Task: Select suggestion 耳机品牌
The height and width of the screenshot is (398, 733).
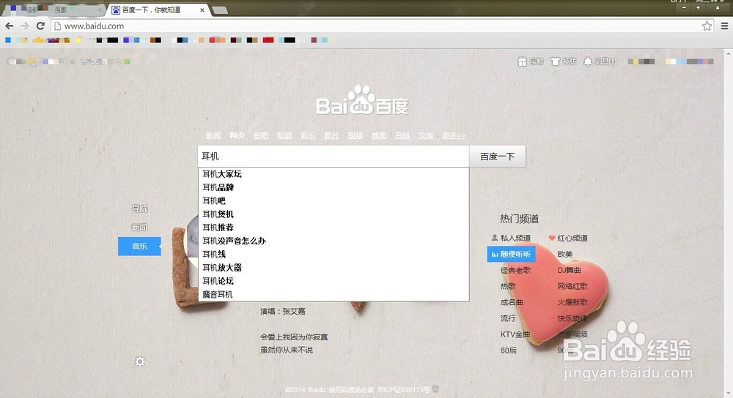Action: (334, 187)
